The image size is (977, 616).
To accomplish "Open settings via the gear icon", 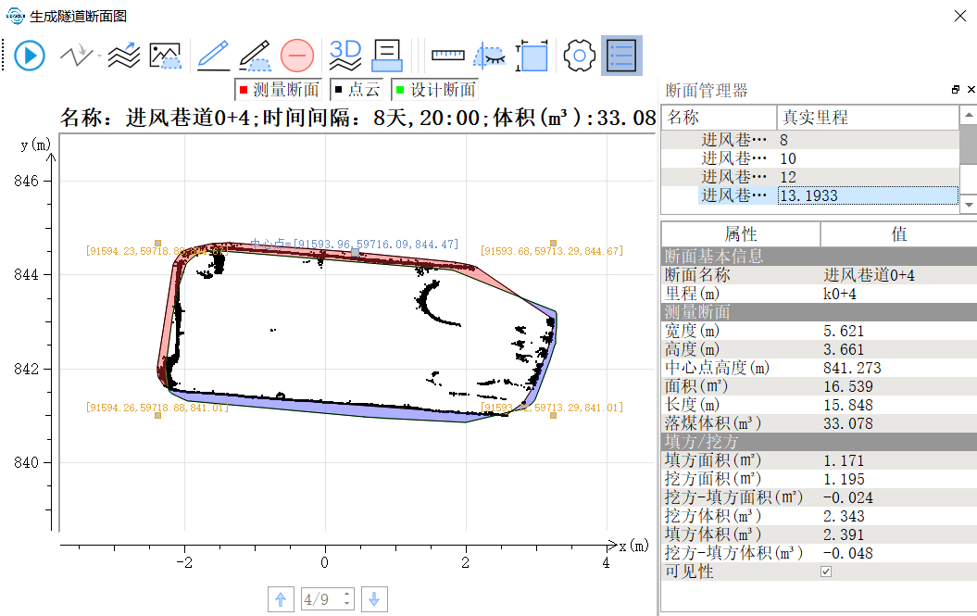I will pos(580,56).
